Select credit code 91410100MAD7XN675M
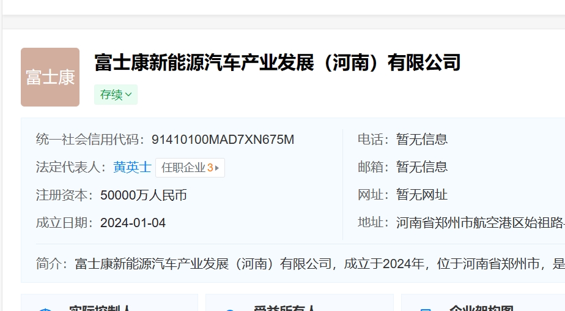This screenshot has width=565, height=311. (x=223, y=140)
